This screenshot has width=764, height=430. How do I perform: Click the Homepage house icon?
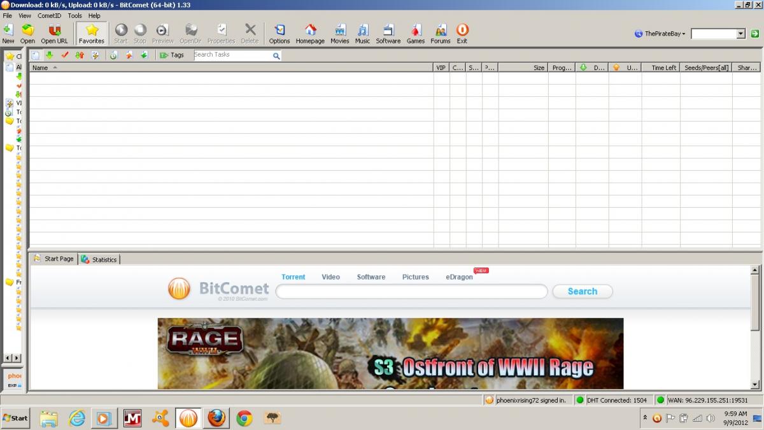click(310, 31)
